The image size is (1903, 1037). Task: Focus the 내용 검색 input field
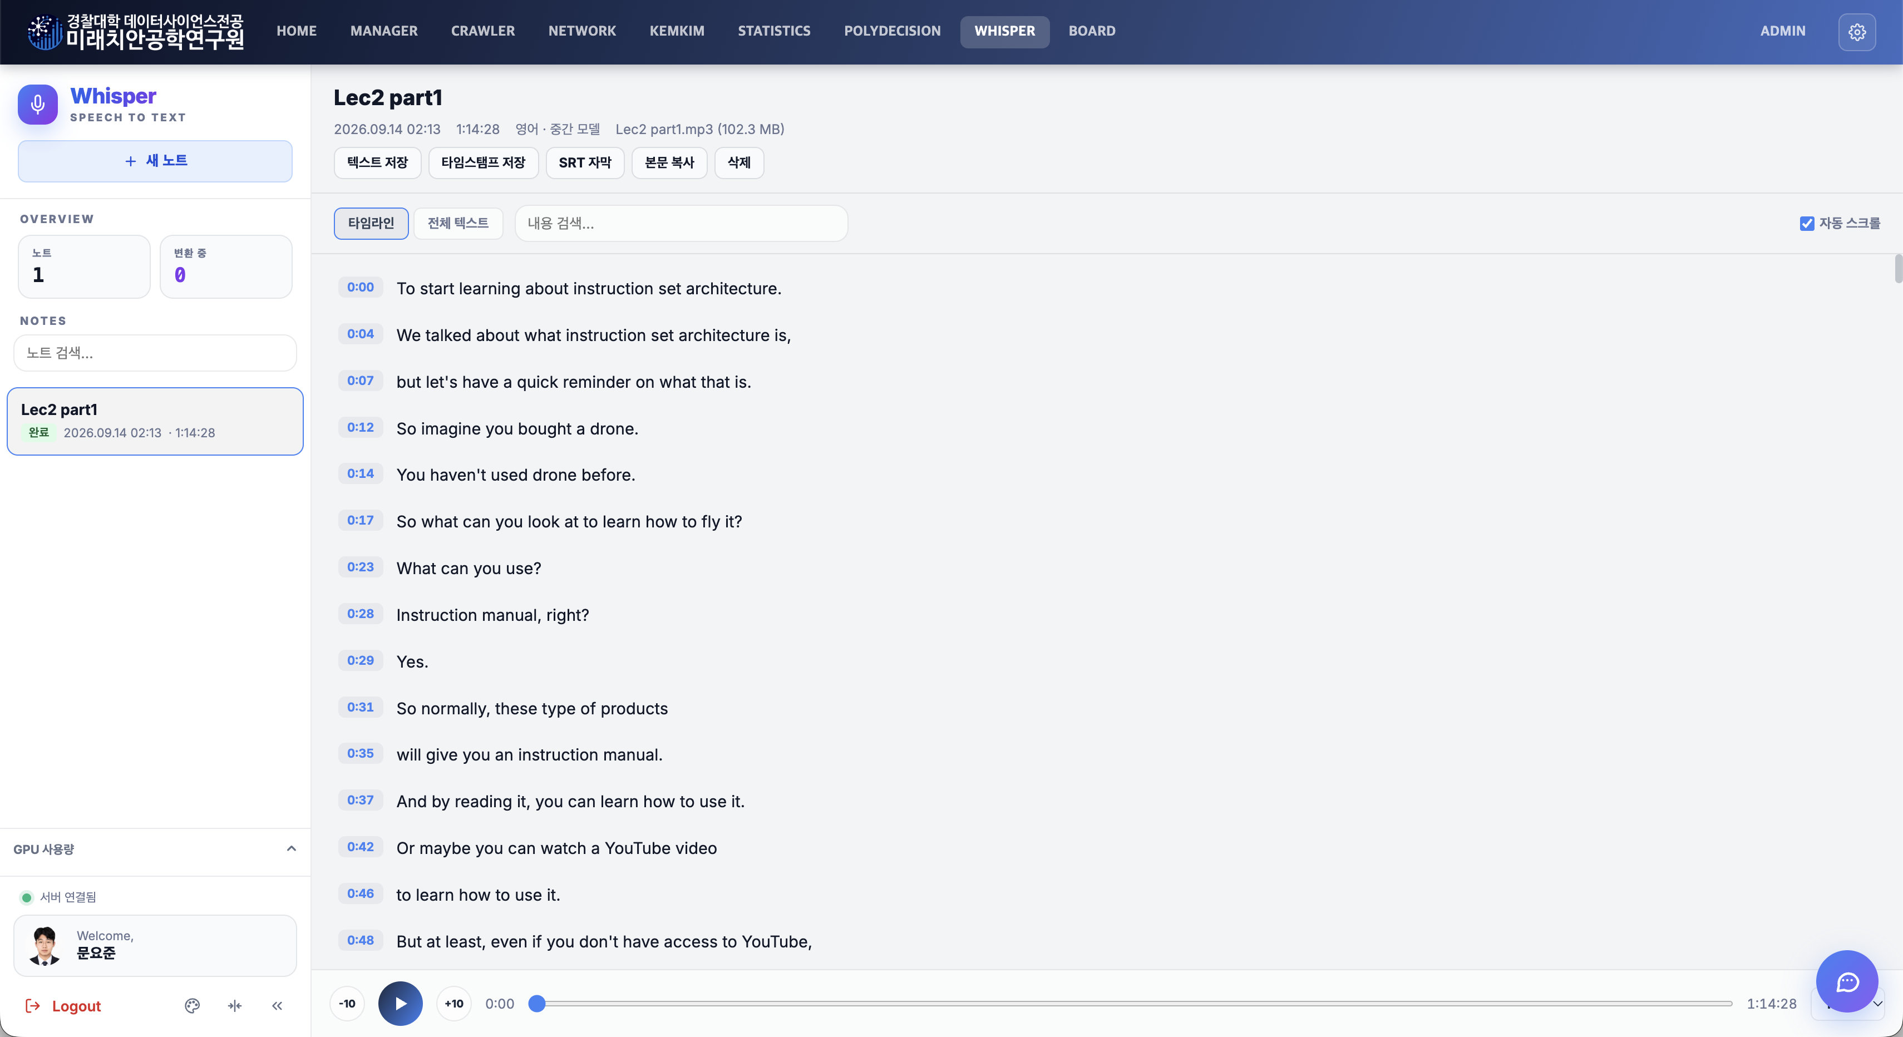pos(681,223)
